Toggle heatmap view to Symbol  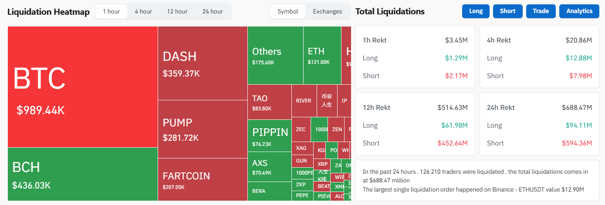pos(288,11)
